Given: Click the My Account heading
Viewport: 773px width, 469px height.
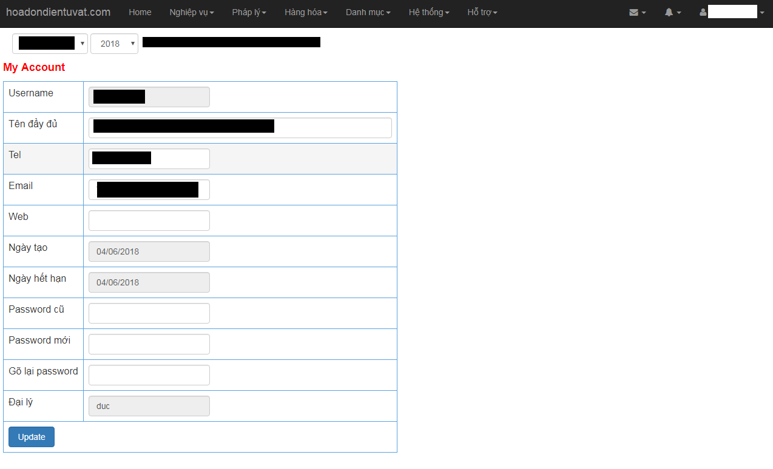Looking at the screenshot, I should coord(34,67).
